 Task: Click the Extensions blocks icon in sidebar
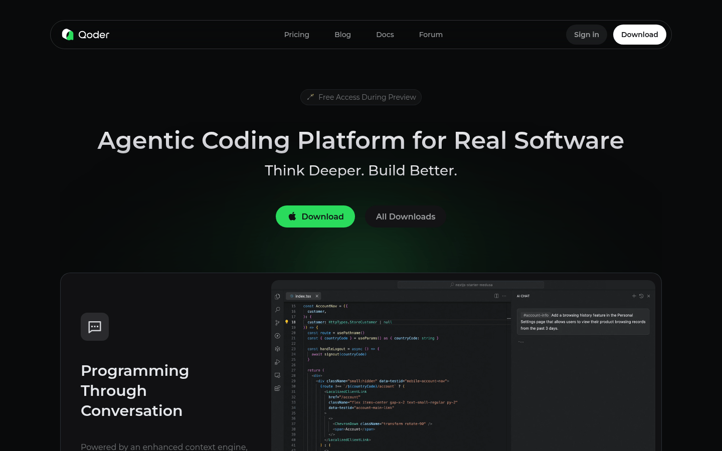point(277,388)
